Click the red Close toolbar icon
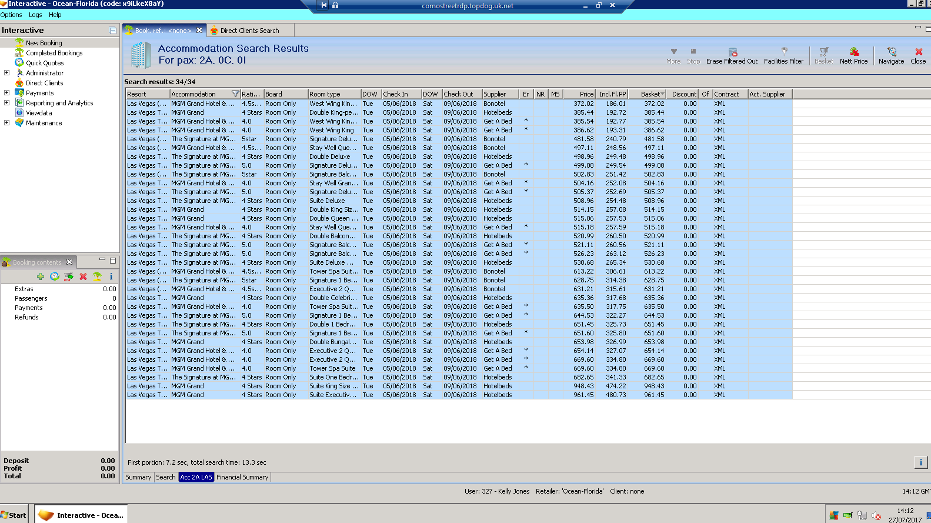Screen dimensions: 931x523 918,52
